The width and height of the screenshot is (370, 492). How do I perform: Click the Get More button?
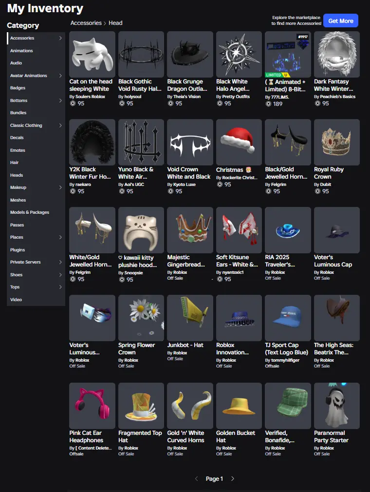point(341,20)
